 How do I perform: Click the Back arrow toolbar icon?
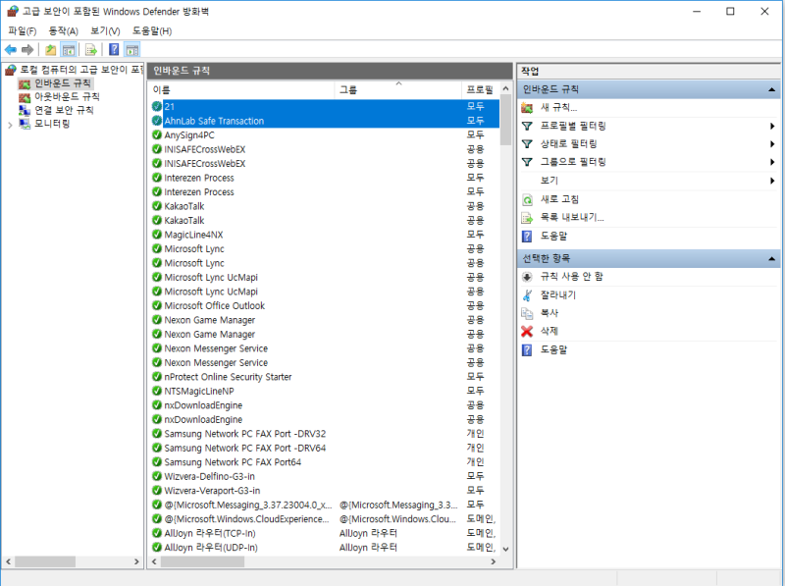coord(11,50)
